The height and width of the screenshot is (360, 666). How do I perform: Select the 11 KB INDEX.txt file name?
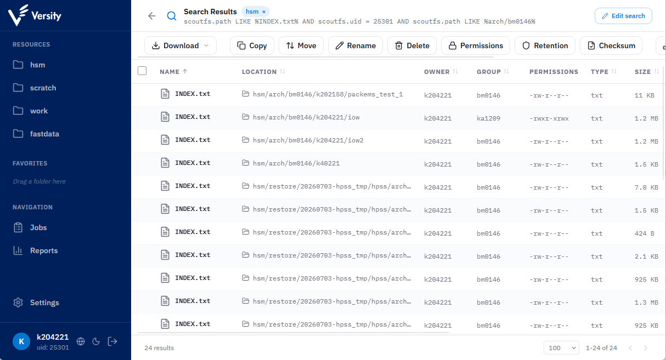[193, 94]
